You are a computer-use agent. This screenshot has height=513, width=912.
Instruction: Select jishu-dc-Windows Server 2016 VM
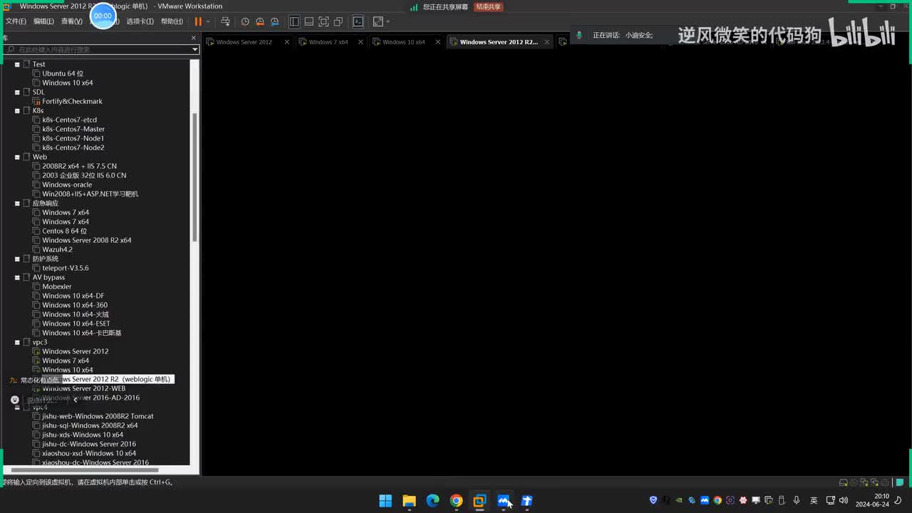point(89,444)
